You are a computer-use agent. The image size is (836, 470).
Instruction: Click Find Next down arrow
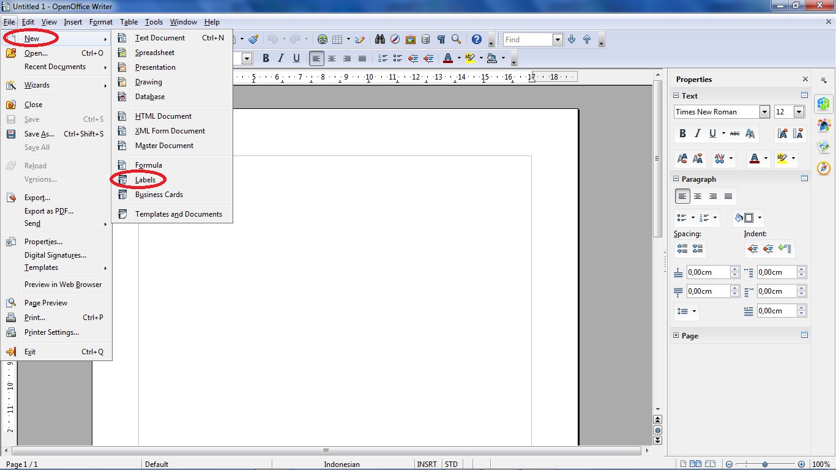click(x=572, y=39)
